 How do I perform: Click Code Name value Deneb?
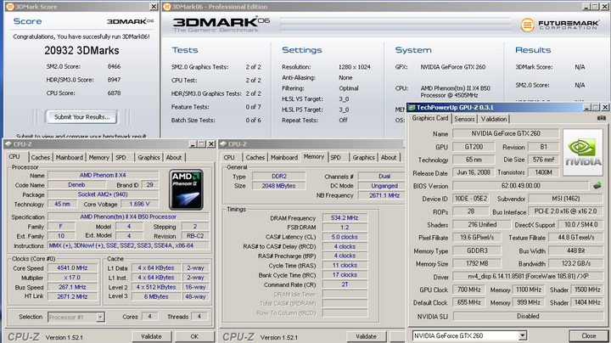tap(76, 185)
